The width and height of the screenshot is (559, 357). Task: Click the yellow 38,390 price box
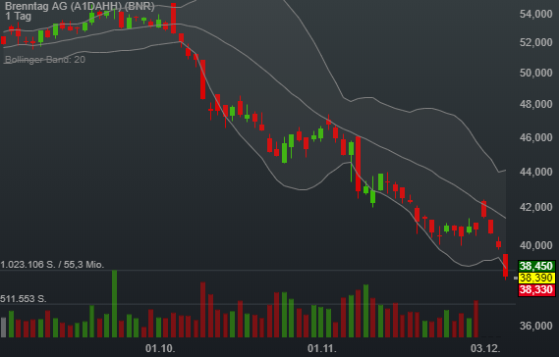[536, 278]
